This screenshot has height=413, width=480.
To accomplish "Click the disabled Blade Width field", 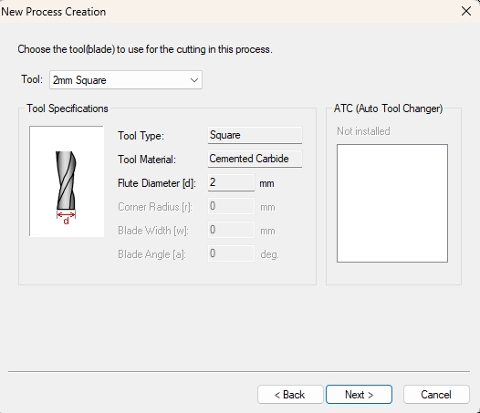I will [x=231, y=230].
